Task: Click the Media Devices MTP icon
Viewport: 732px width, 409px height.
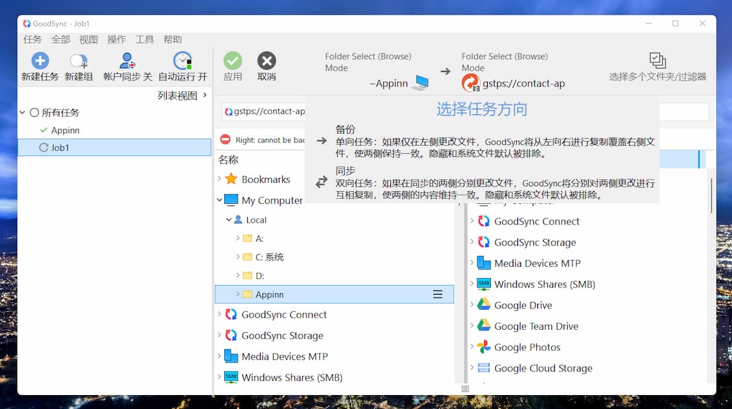Action: [484, 263]
